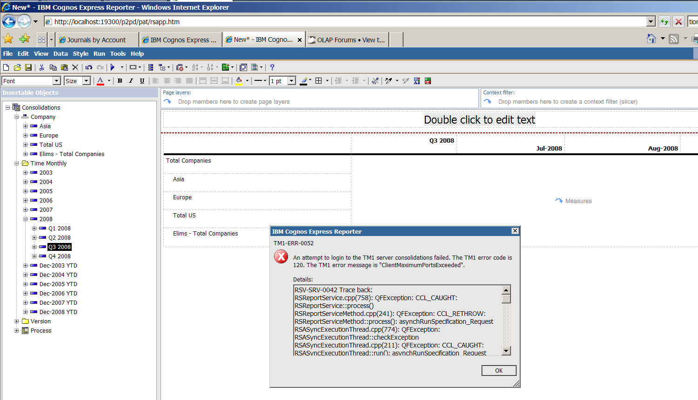This screenshot has height=400, width=698.
Task: Click the Jul-2008 column header
Action: [x=549, y=149]
